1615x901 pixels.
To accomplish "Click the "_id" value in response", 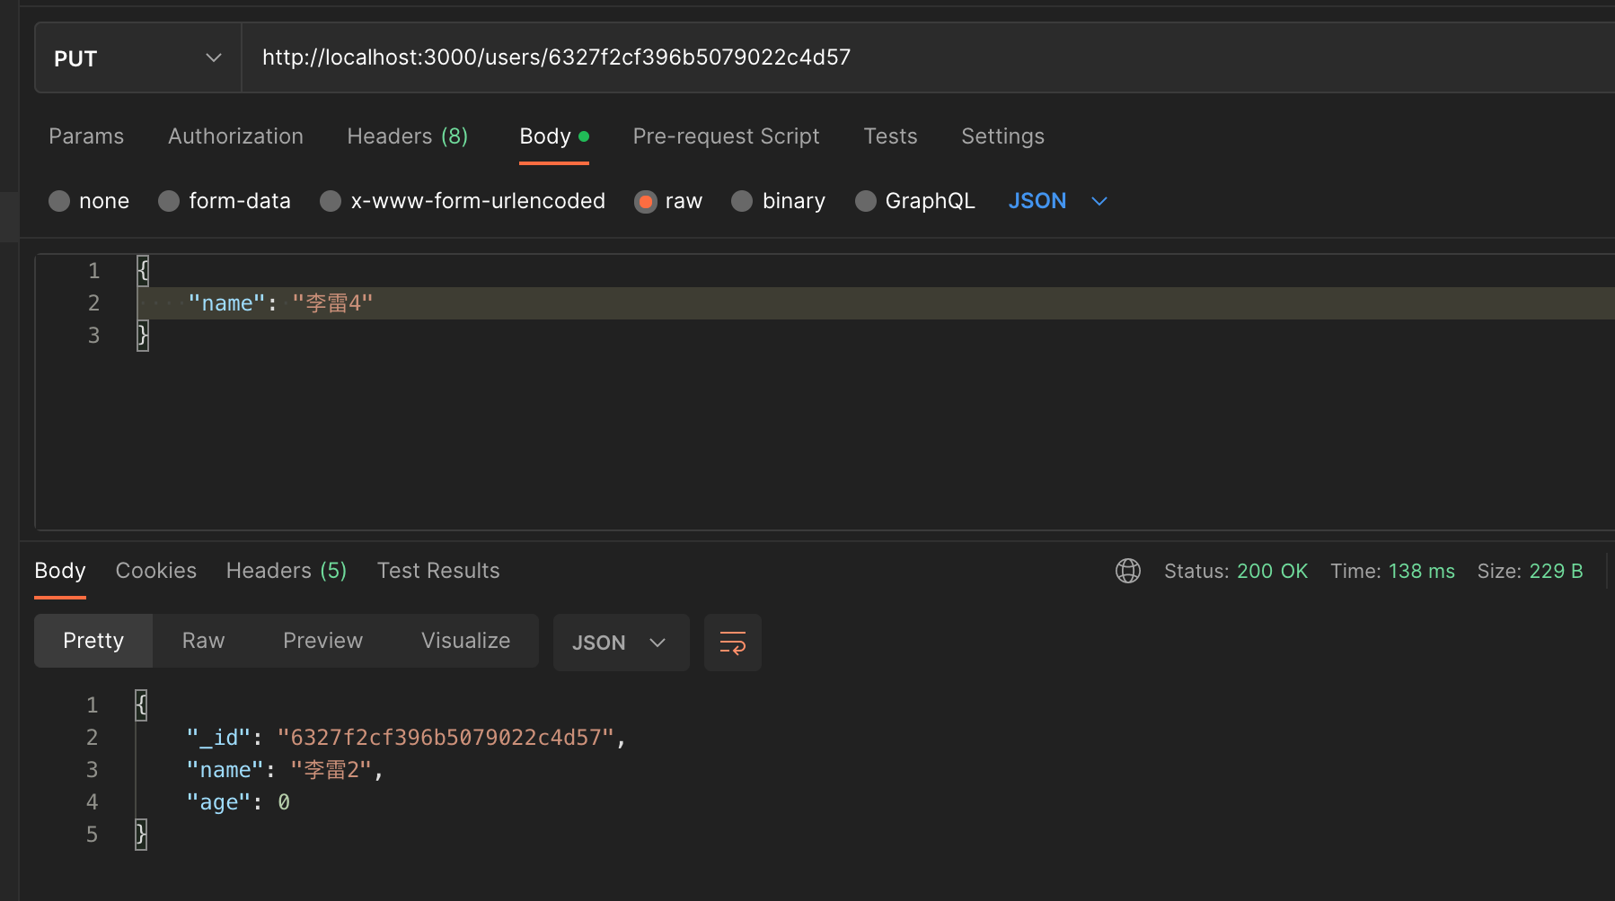I will (x=446, y=738).
